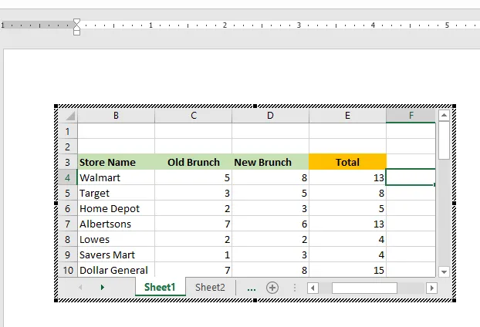Click the top-middle handle of embedded object
The width and height of the screenshot is (480, 327).
pos(255,106)
